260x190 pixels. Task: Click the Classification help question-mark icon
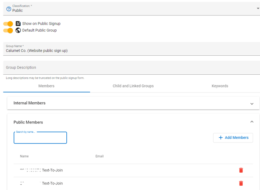pos(9,9)
